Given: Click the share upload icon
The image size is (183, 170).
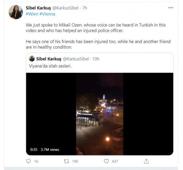Looking at the screenshot, I should (146, 161).
